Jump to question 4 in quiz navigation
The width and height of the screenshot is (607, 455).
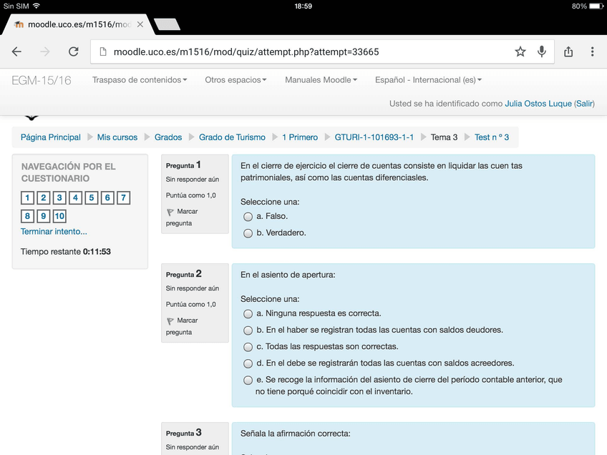(x=75, y=197)
